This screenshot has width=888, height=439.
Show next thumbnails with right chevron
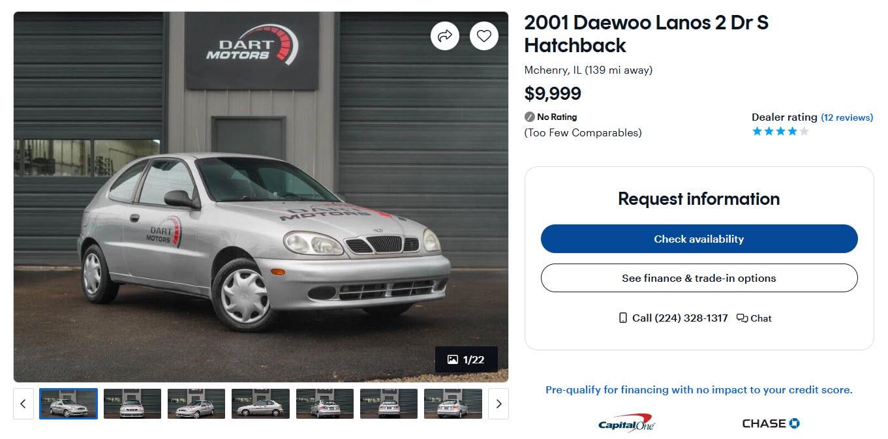tap(498, 404)
